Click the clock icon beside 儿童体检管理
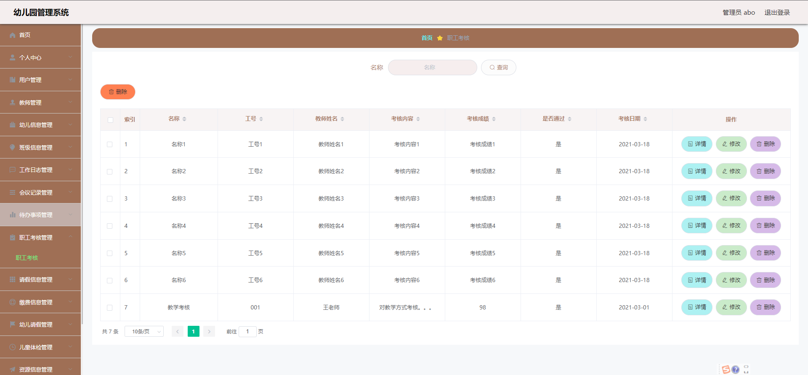This screenshot has height=375, width=808. [13, 347]
